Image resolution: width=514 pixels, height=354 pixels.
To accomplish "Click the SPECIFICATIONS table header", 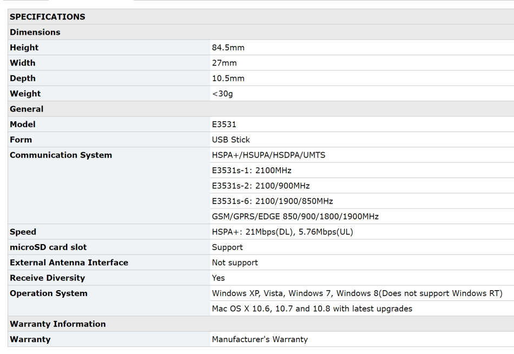I will click(x=48, y=17).
